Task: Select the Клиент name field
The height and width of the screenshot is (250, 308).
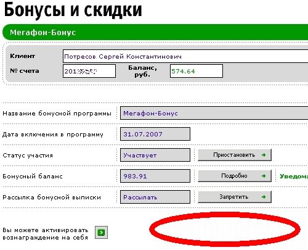Action: tap(185, 56)
